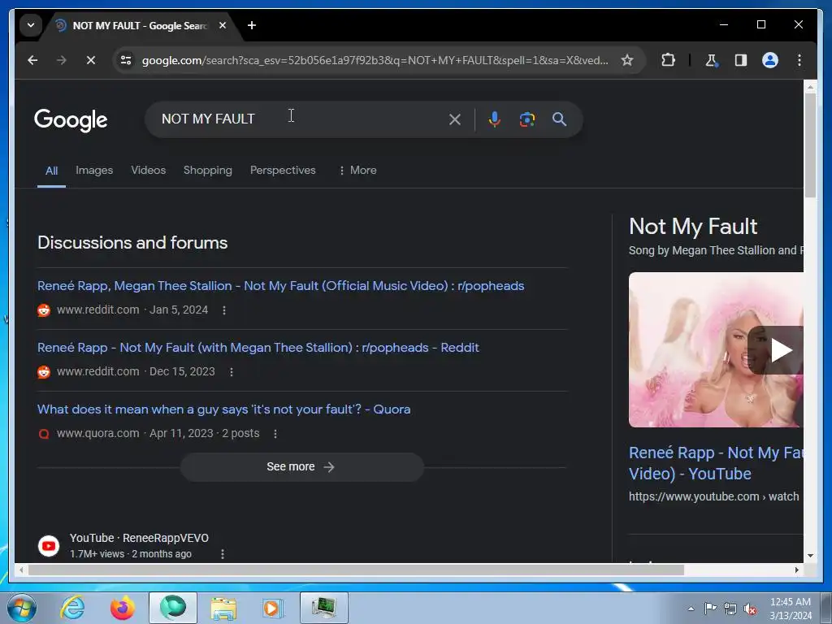Submit search with magnifying glass
Screen dimensions: 832x624
(559, 119)
